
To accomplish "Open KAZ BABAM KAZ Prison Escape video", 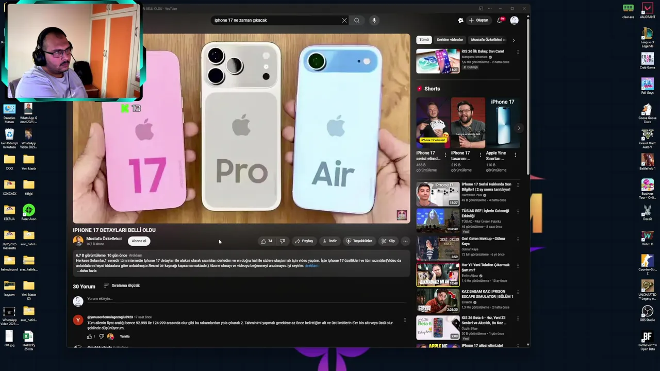I will click(438, 301).
